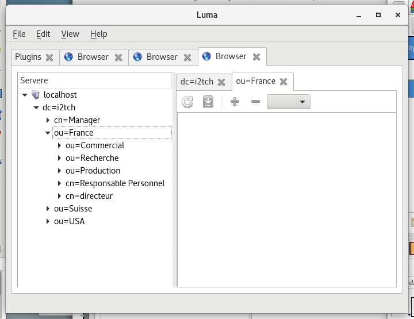This screenshot has width=414, height=319.
Task: Expand the cn=Manager node arrow
Action: pos(48,120)
